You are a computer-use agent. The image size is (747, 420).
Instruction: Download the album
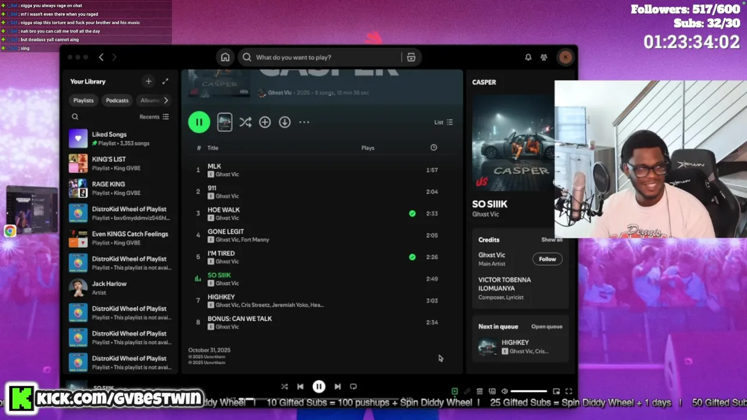pyautogui.click(x=285, y=122)
